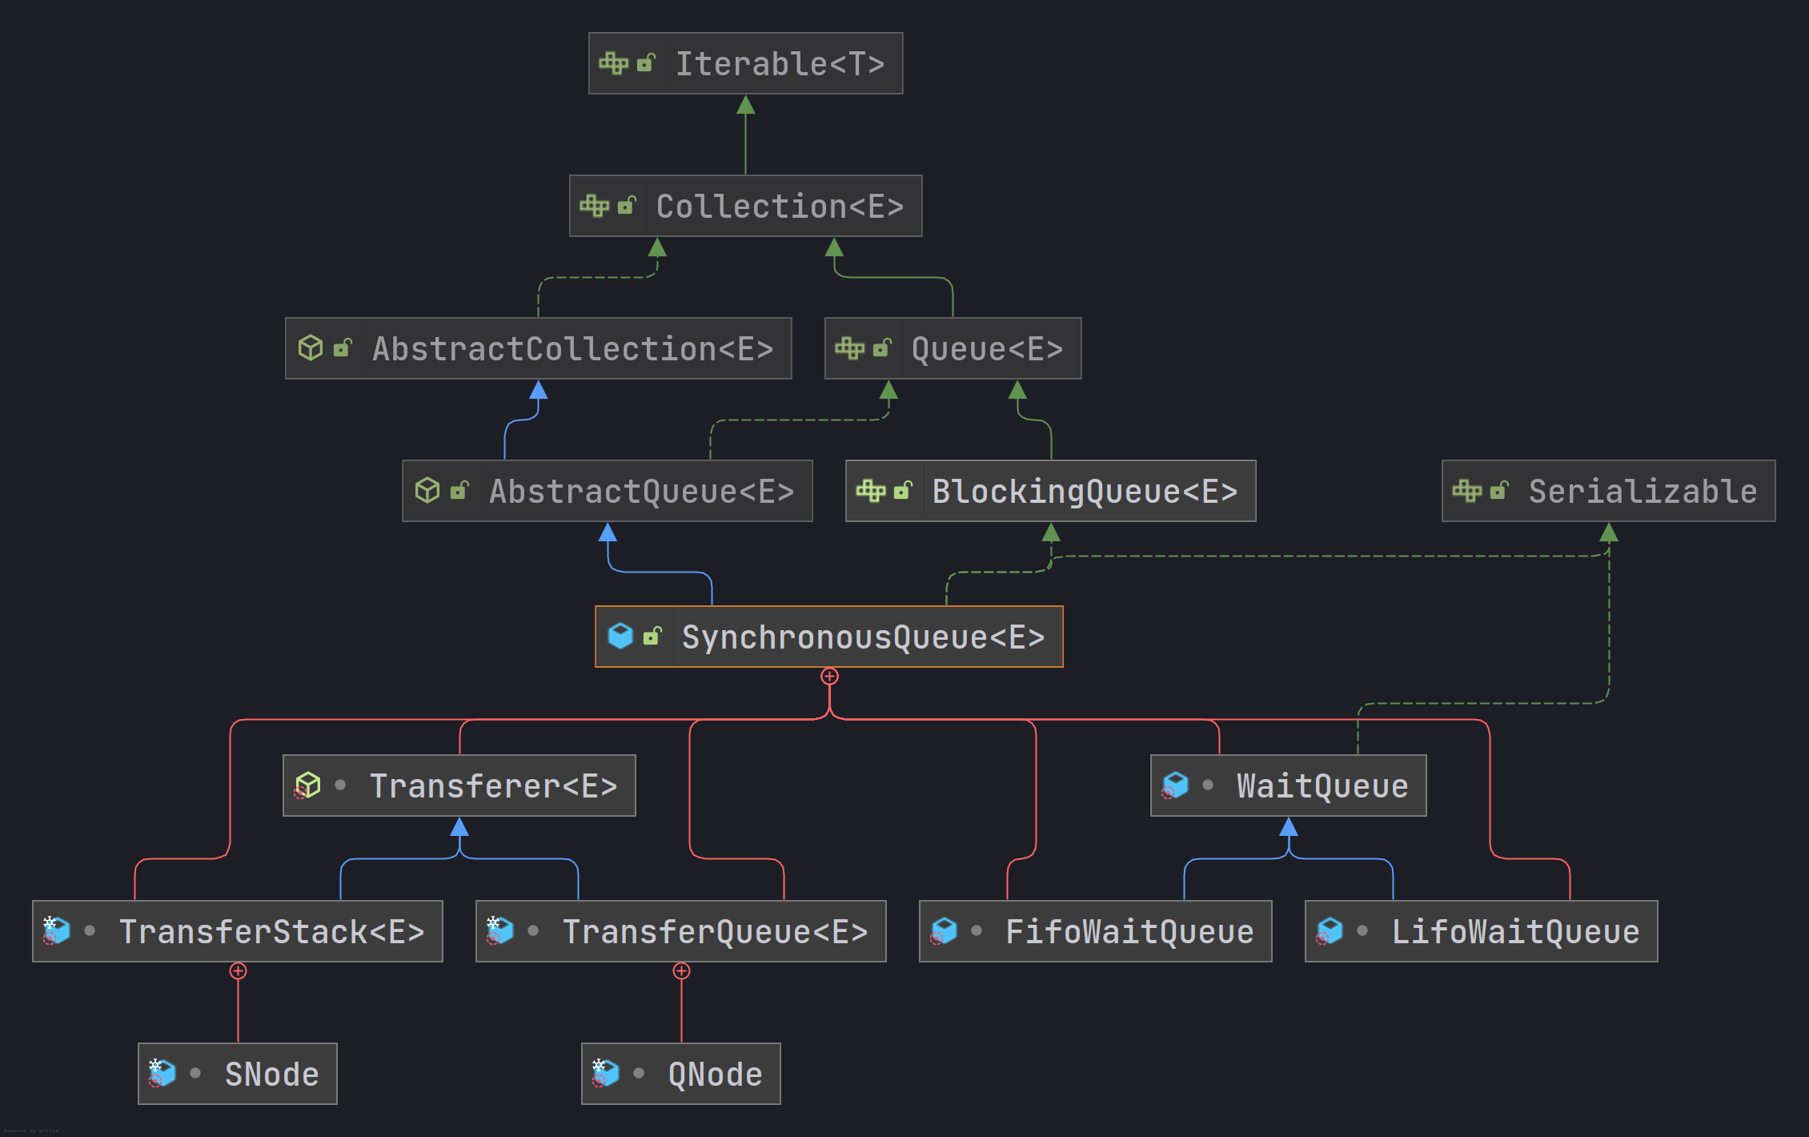Click the static class icon on the TransferStack<E> node
The height and width of the screenshot is (1137, 1809).
(56, 930)
